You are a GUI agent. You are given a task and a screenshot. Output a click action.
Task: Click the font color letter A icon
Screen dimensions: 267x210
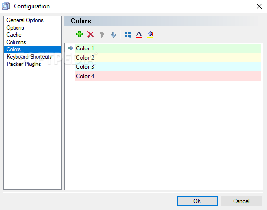(x=139, y=34)
